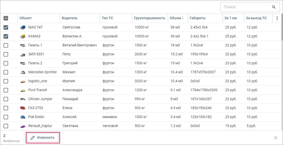Click the red ГАЗ 2752 van icon
Image resolution: width=283 pixels, height=145 pixels.
22,108
